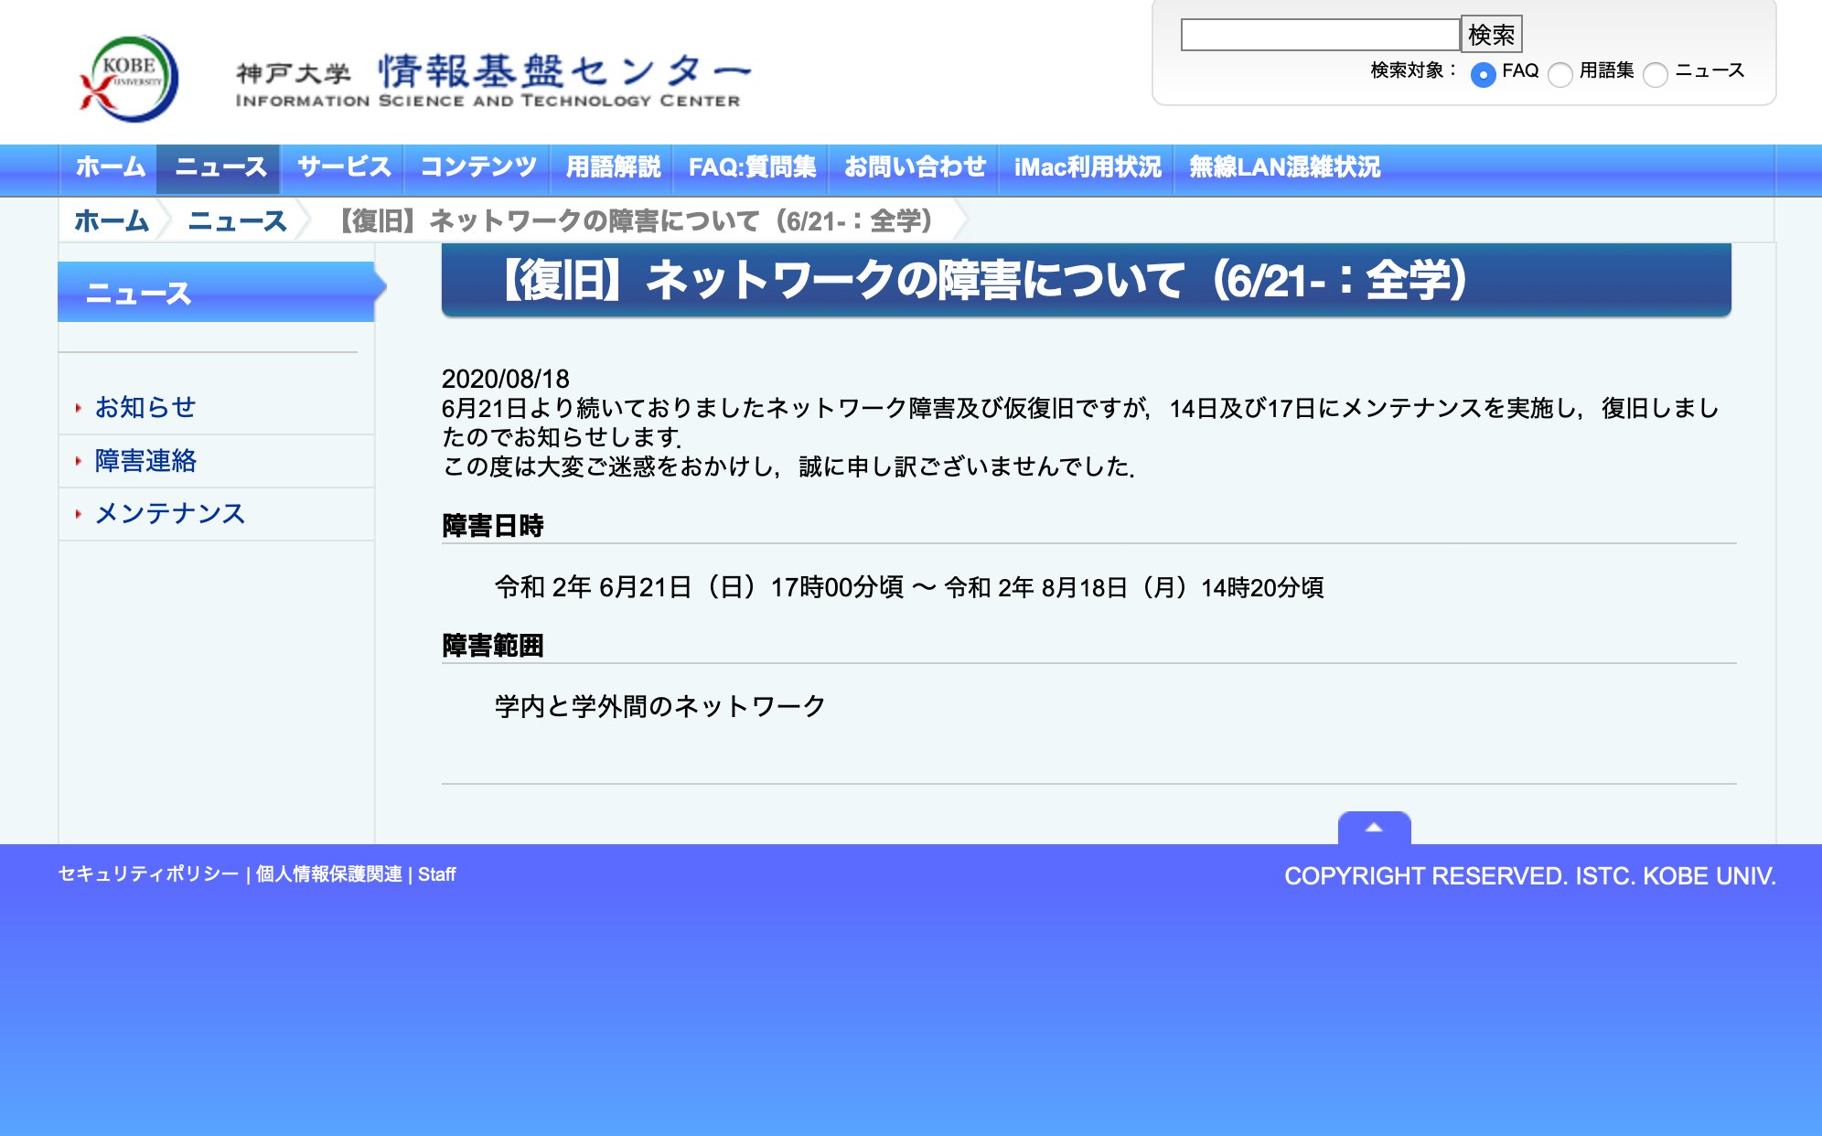The height and width of the screenshot is (1136, 1822).
Task: Open セキュリティポリシー footer link
Action: [148, 874]
